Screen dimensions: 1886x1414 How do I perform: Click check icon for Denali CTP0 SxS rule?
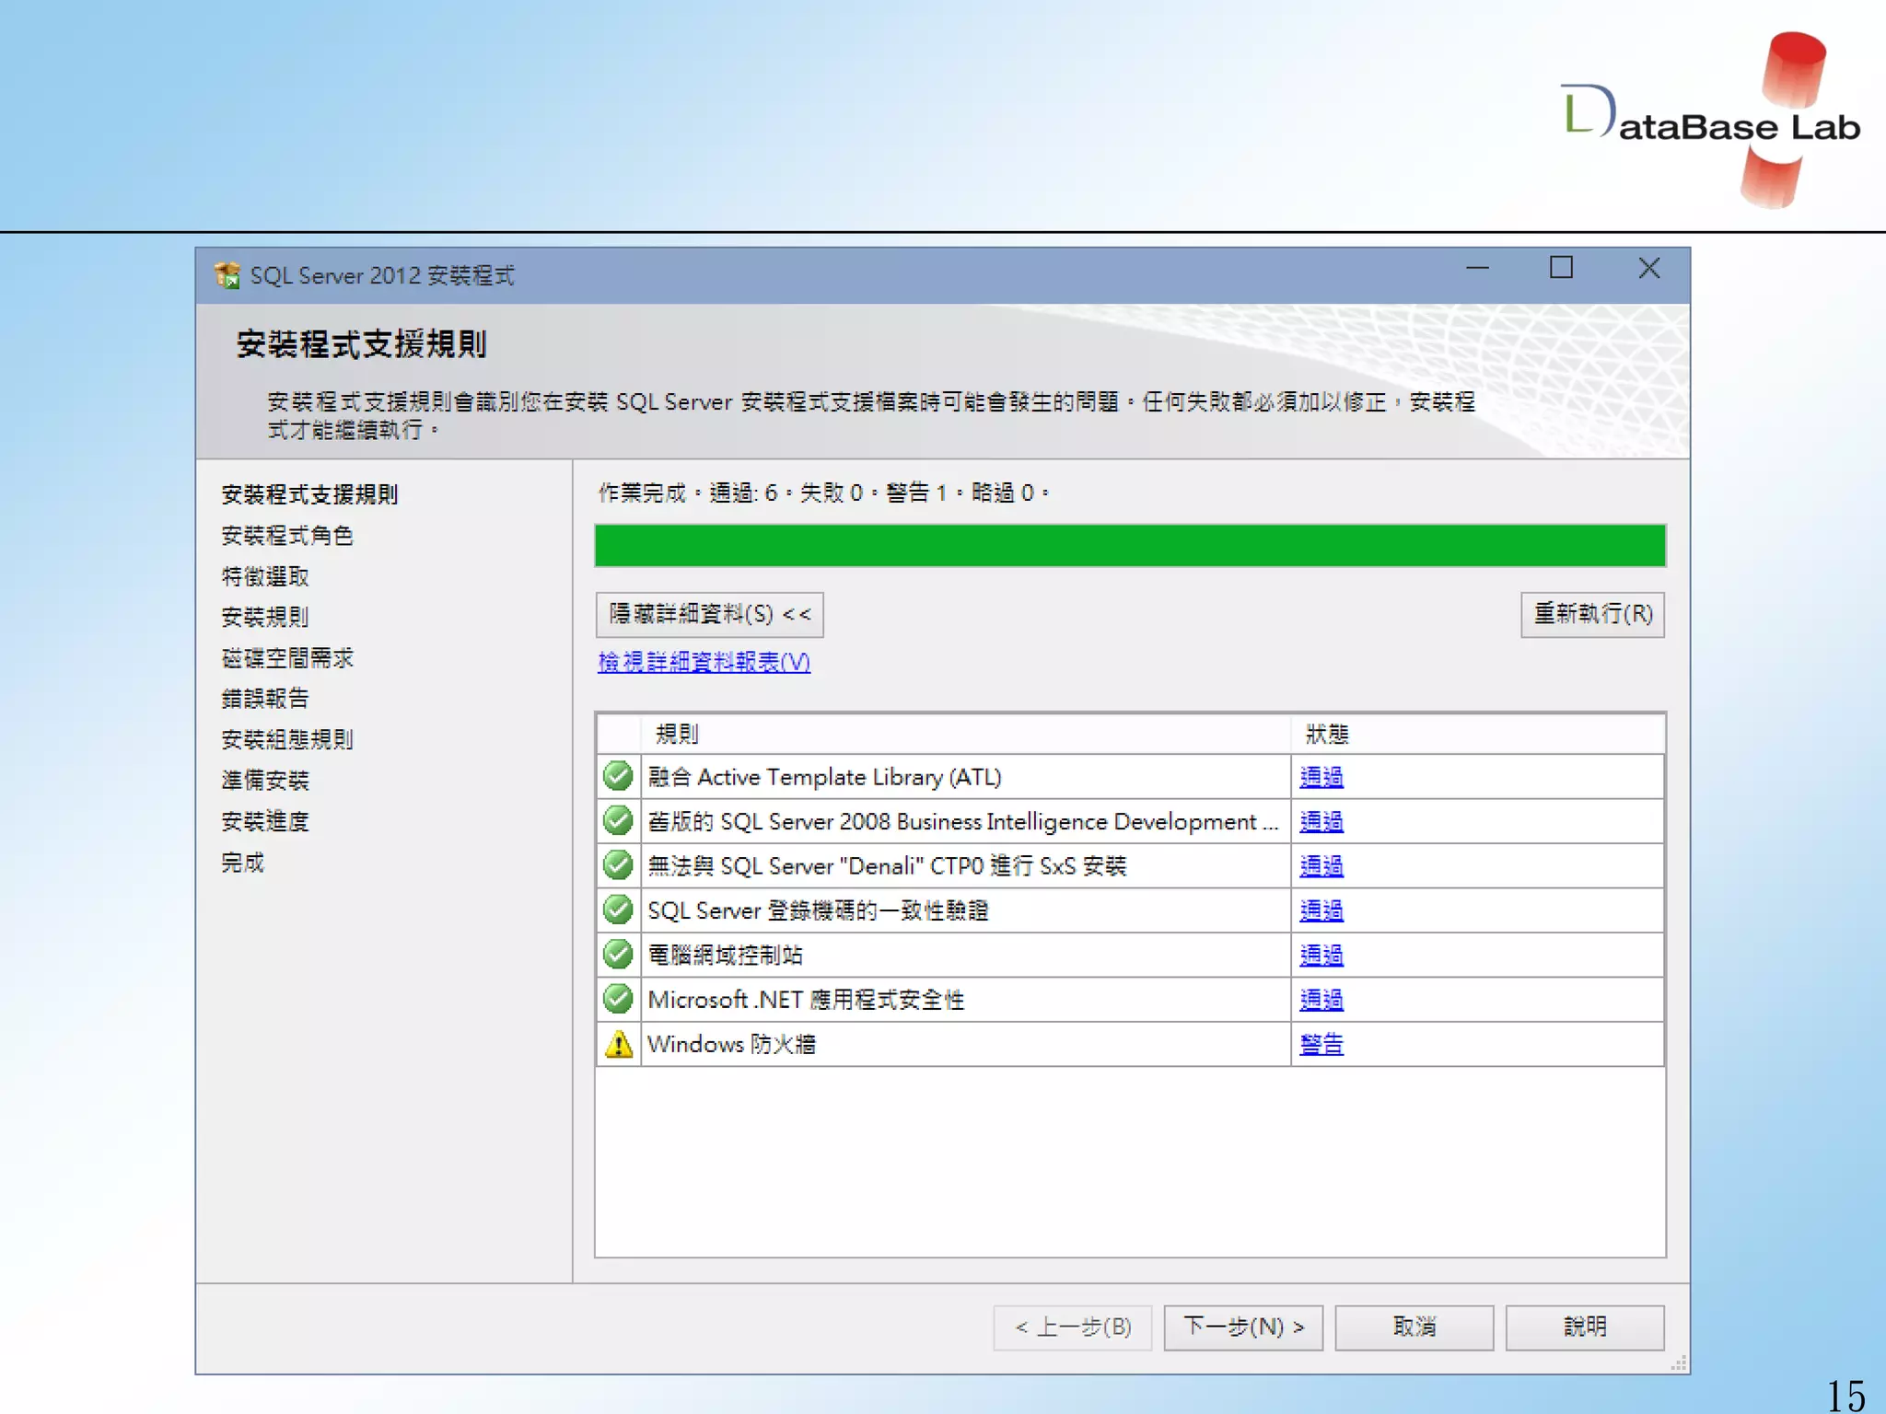pyautogui.click(x=618, y=865)
